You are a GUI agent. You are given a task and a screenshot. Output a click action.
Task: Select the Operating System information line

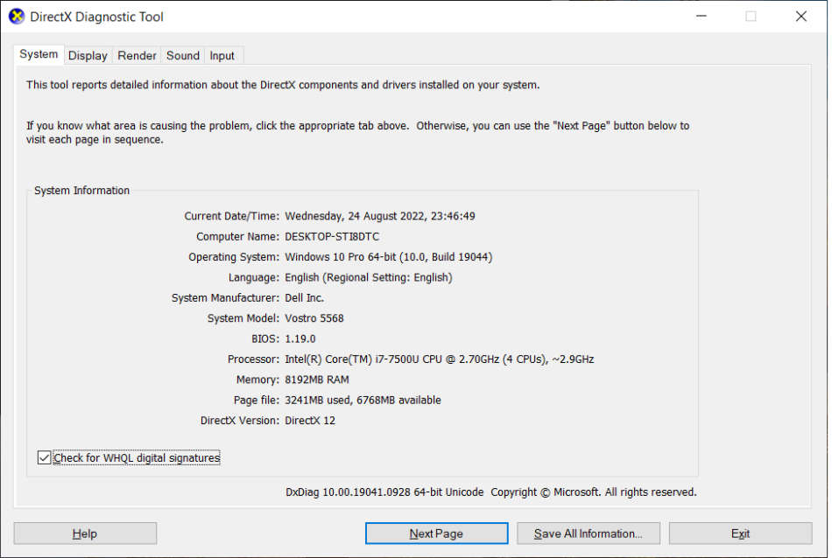(x=389, y=256)
